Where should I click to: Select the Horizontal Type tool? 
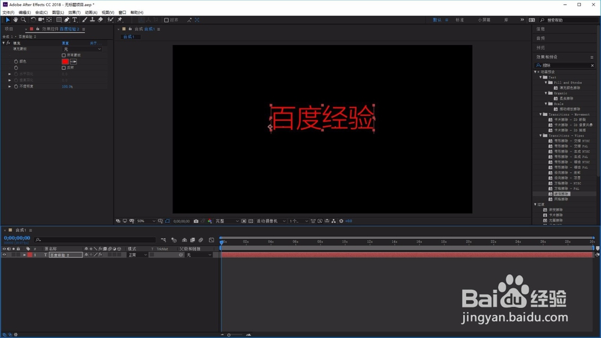tap(75, 20)
